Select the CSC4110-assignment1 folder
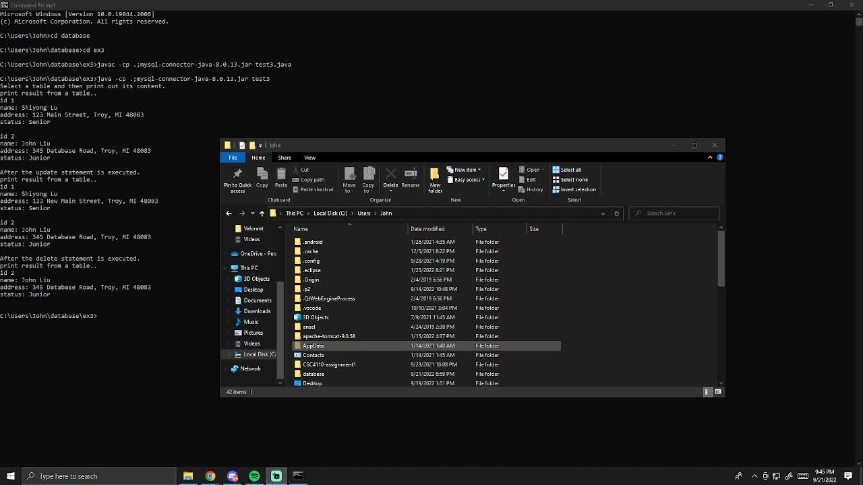Image resolution: width=863 pixels, height=485 pixels. point(426,364)
